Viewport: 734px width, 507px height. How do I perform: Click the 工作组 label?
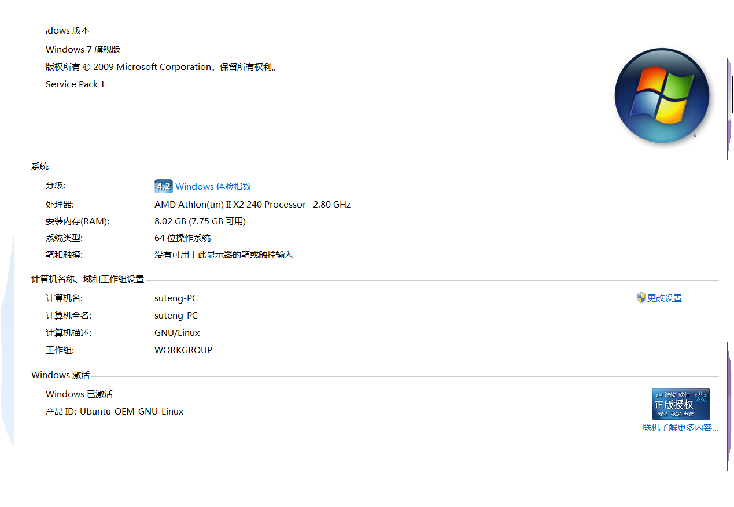point(60,350)
